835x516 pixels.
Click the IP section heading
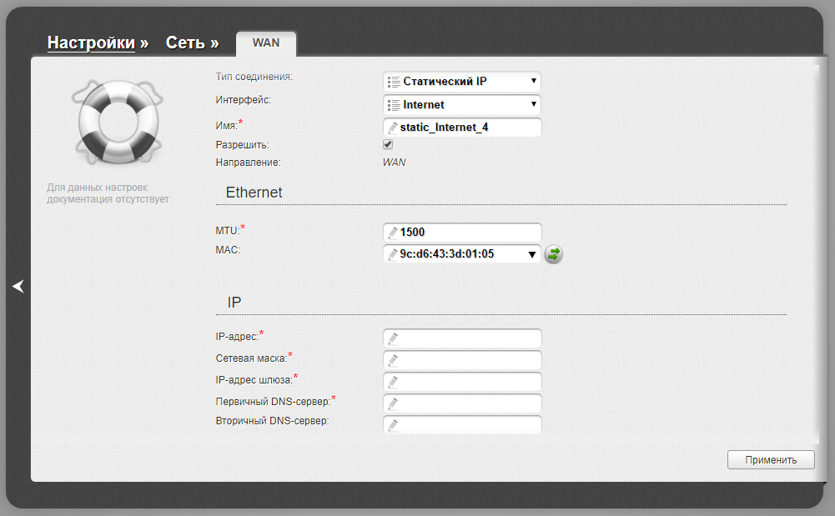[234, 302]
